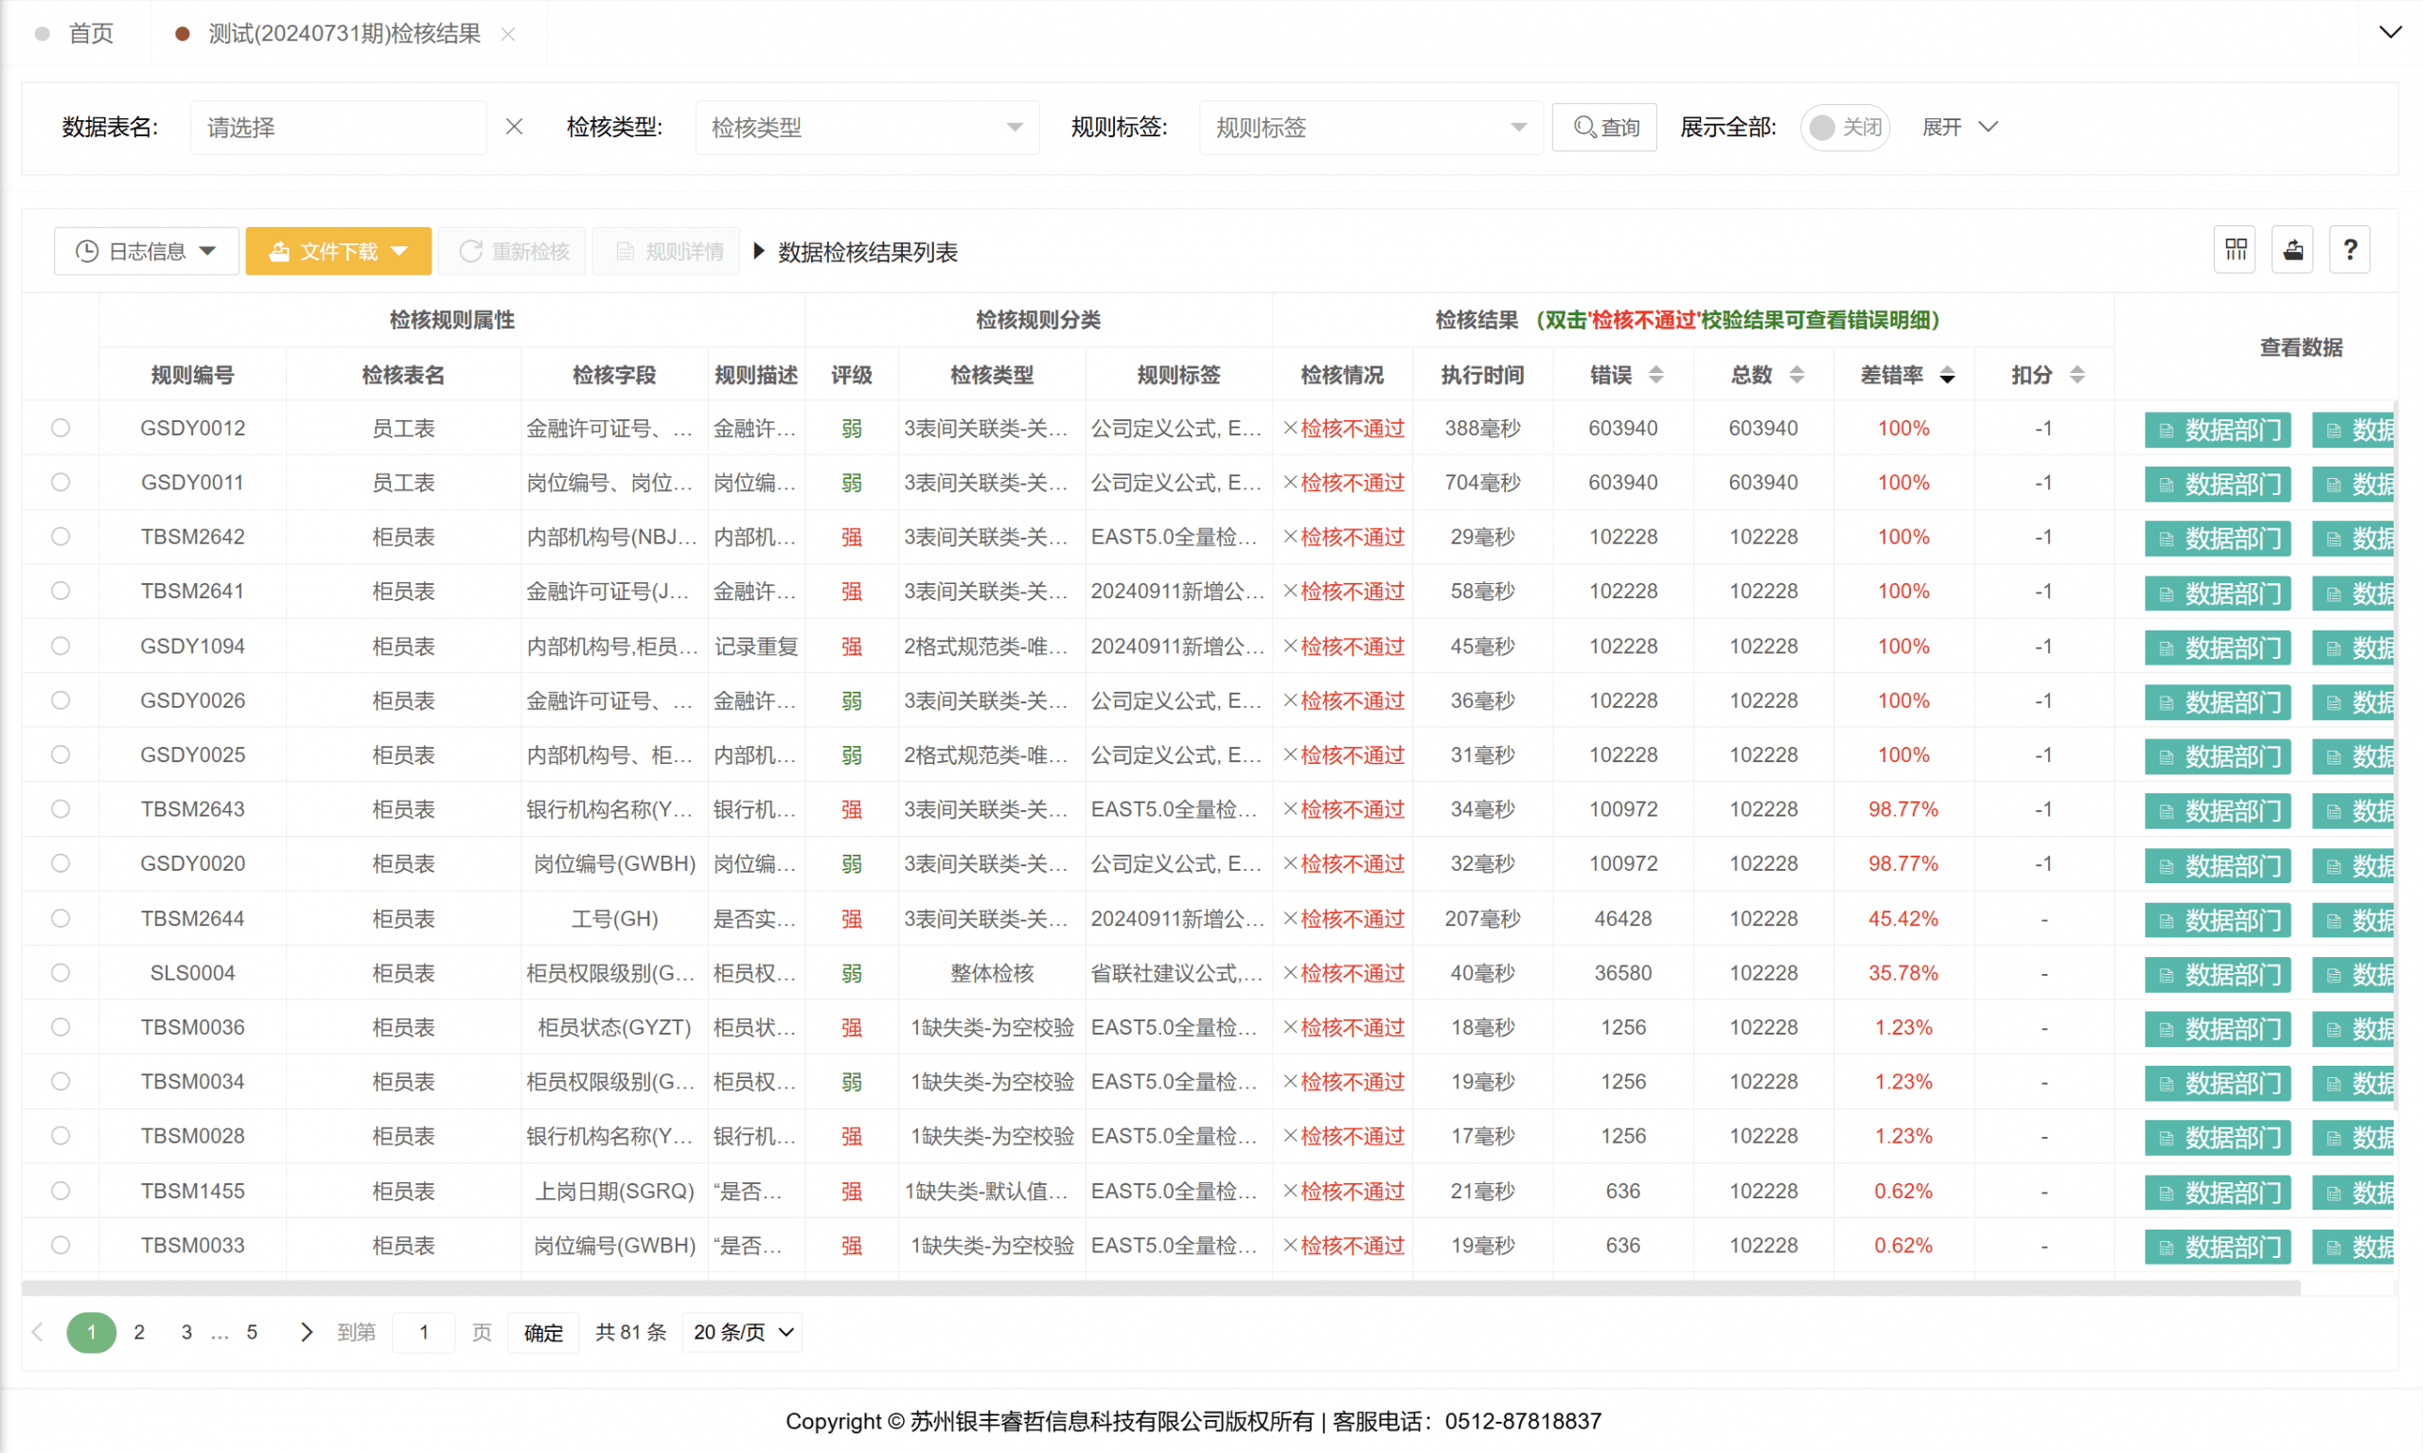
Task: Sort by the 扣分 column arrows
Action: [2077, 375]
